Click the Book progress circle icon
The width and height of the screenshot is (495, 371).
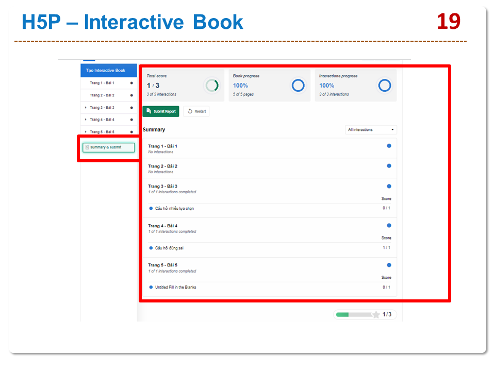(x=298, y=86)
